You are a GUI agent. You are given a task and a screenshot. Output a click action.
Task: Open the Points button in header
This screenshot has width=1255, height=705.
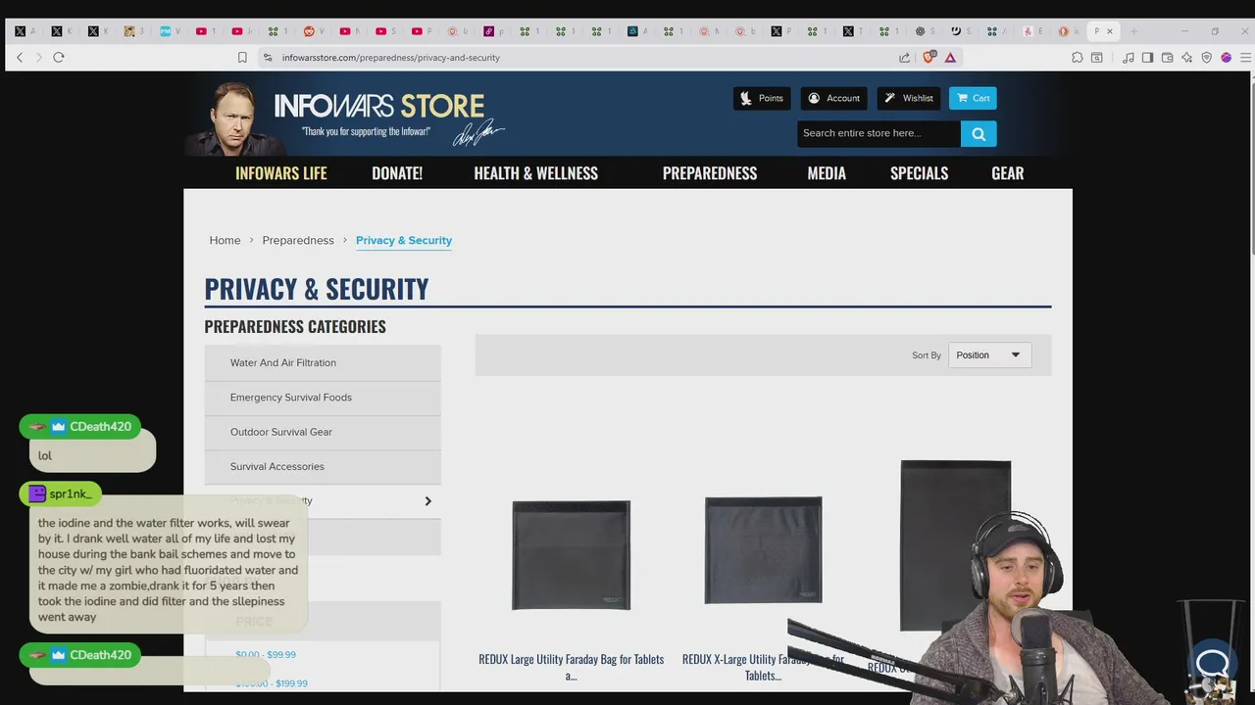click(x=762, y=98)
